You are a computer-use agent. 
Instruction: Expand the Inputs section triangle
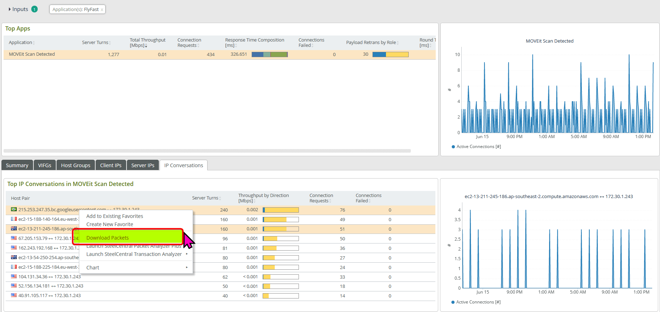(x=10, y=9)
